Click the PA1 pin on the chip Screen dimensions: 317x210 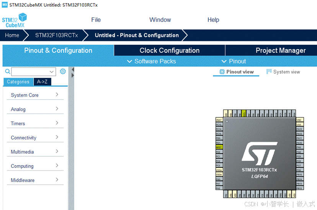(x=219, y=184)
